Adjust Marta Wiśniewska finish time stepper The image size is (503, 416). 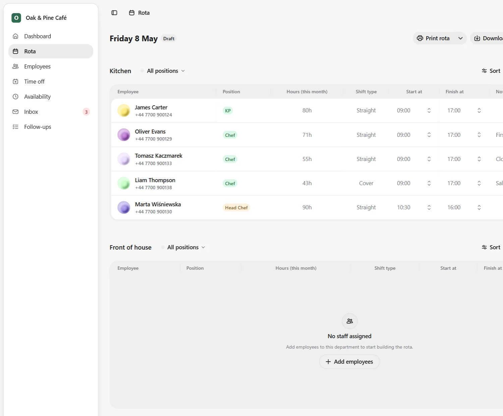coord(479,207)
